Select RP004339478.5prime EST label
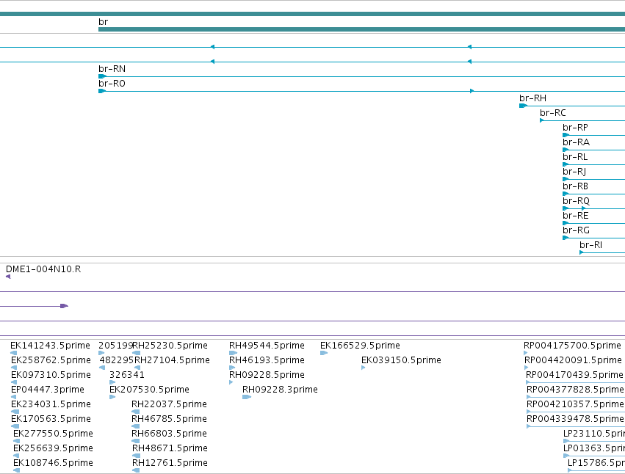Image resolution: width=625 pixels, height=474 pixels. click(576, 419)
